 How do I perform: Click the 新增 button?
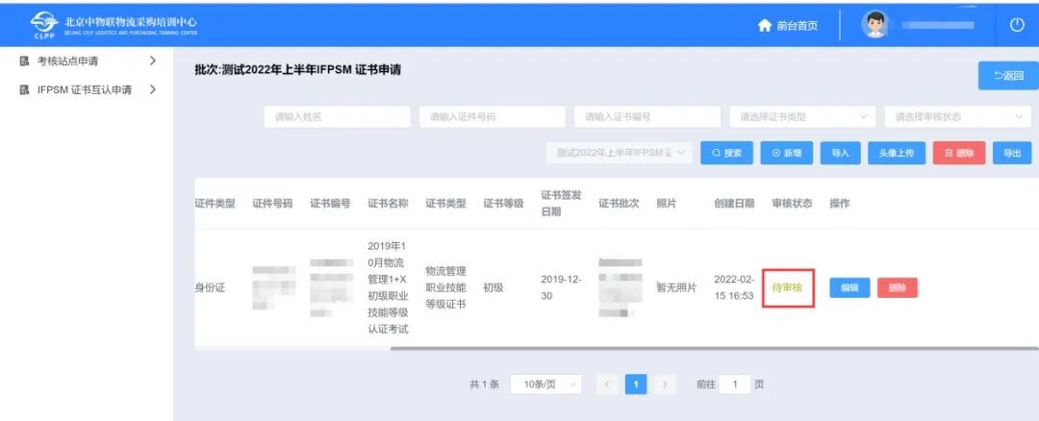coord(787,153)
